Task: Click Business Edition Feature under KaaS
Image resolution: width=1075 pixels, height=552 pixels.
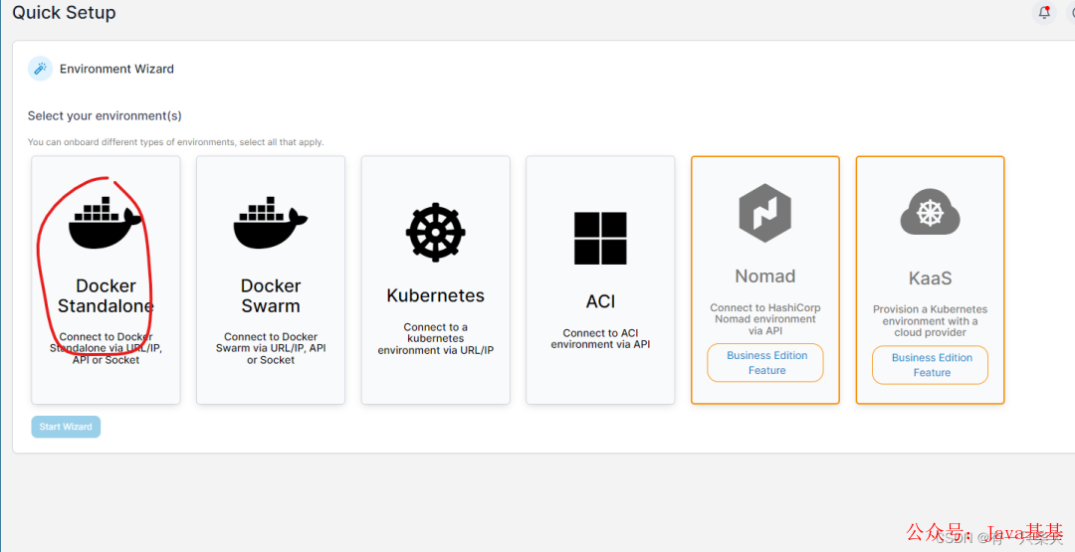Action: [931, 365]
